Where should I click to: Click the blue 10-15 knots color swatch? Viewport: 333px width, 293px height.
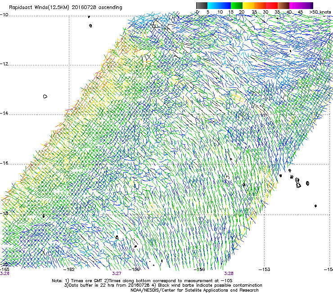pos(225,5)
